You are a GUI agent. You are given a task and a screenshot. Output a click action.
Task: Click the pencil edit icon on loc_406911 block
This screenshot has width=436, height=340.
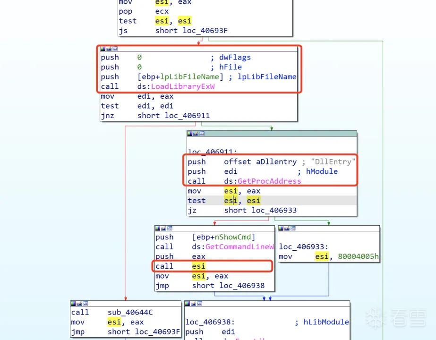tap(196, 134)
